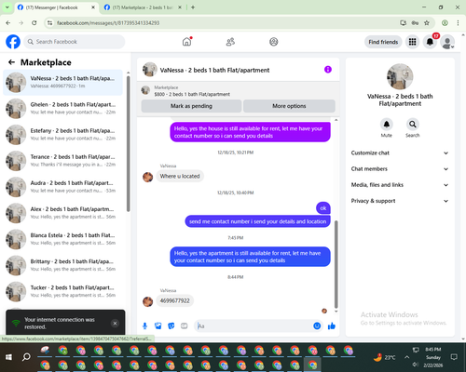Open the Alex conversation
466x372 pixels.
click(x=62, y=213)
